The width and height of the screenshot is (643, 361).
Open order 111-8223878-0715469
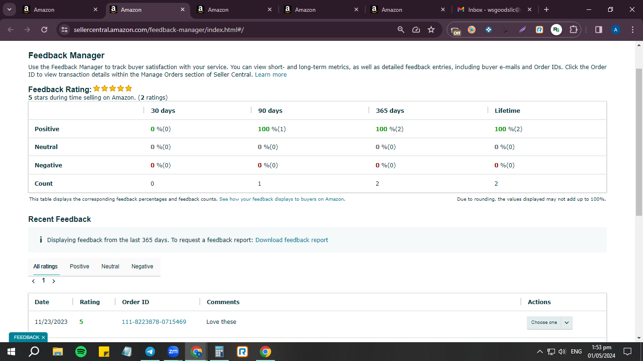pos(154,322)
